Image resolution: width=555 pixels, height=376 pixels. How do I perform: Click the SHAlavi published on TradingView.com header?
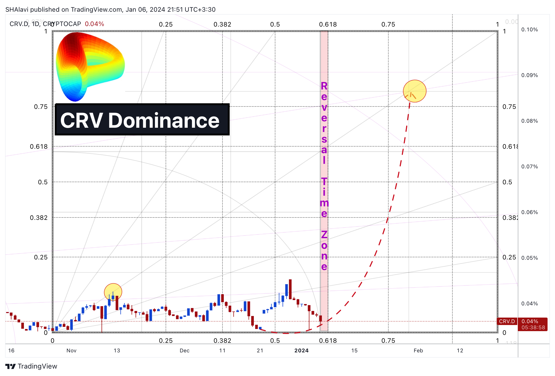[110, 10]
